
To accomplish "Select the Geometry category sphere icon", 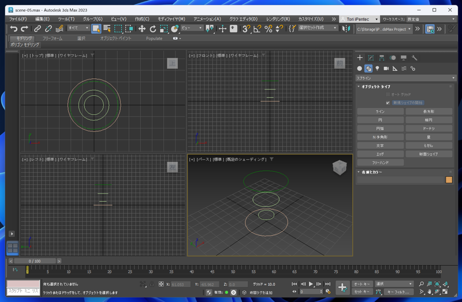I will (359, 69).
